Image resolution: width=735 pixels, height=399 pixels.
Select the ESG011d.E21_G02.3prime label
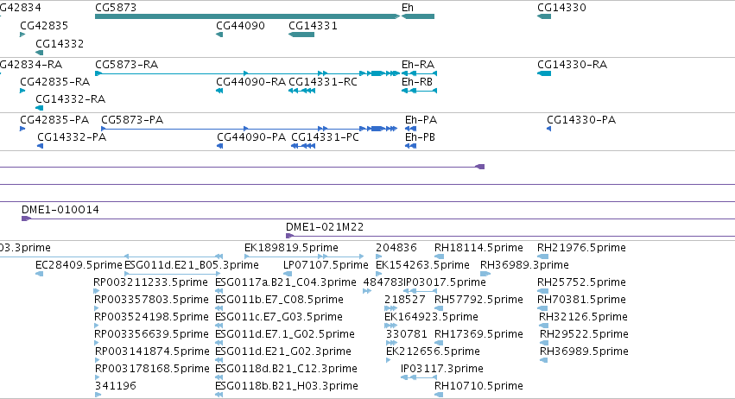tap(283, 352)
